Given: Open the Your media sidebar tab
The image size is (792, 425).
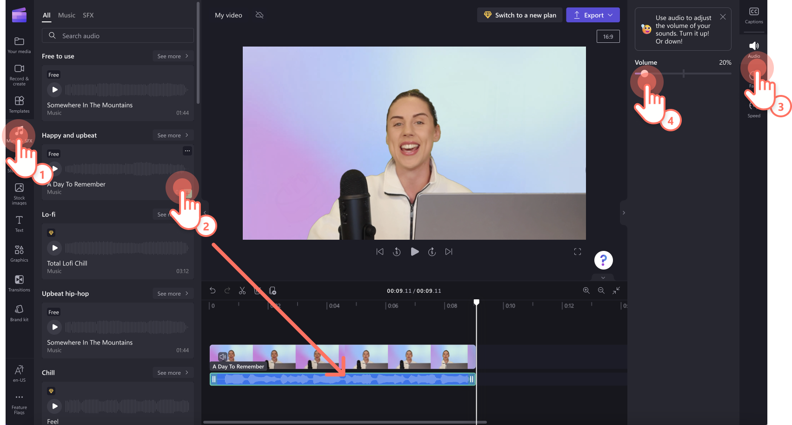Looking at the screenshot, I should click(x=19, y=45).
